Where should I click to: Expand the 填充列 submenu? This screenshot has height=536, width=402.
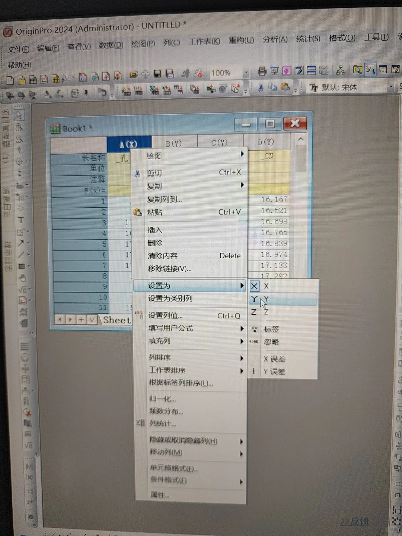pos(190,341)
